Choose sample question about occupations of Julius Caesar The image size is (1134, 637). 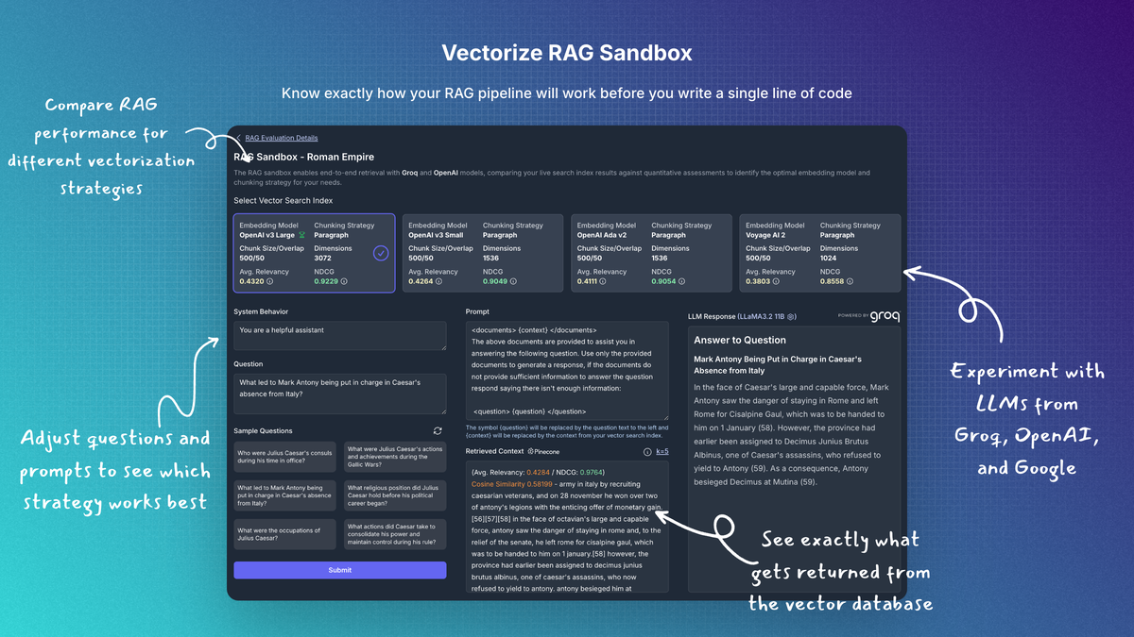click(x=284, y=535)
